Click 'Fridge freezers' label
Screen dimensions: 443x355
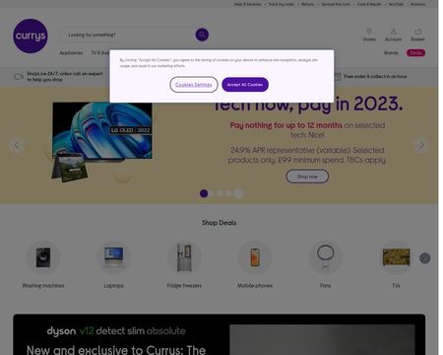tap(184, 286)
